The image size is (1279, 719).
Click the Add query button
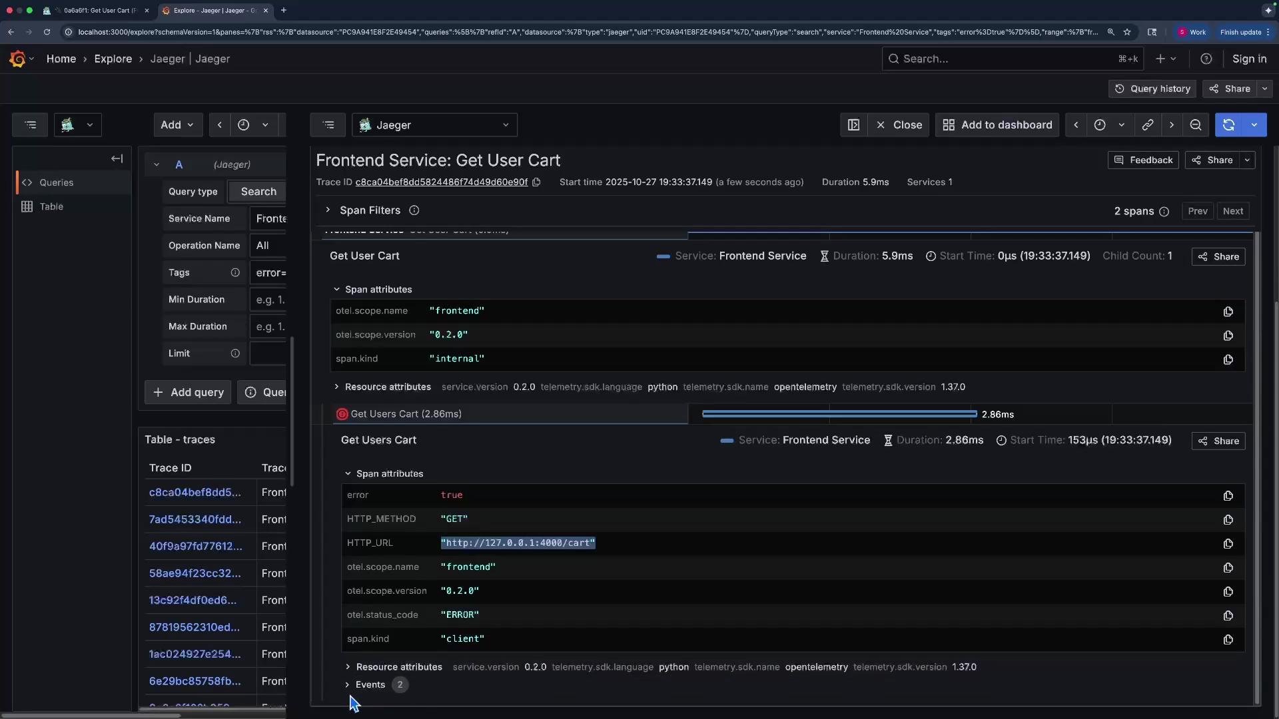(188, 392)
